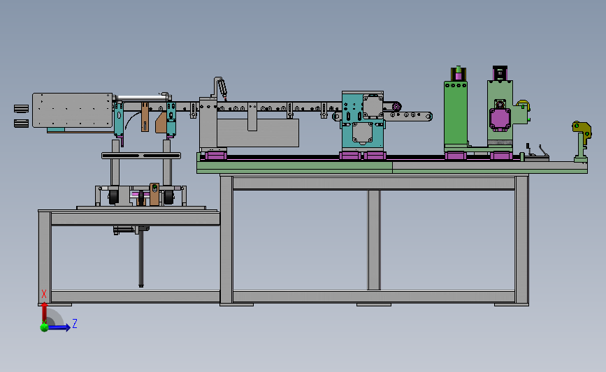Select the center vertical leg of the main table

(x=374, y=239)
